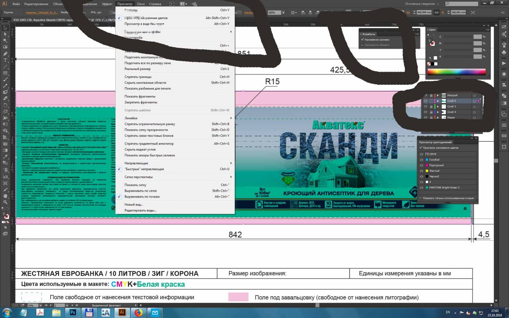Choose 'Реальный размер' from the menu

175,69
